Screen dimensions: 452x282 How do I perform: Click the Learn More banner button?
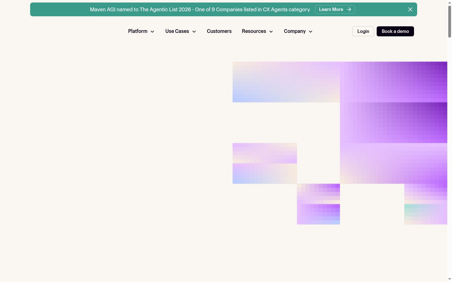(x=335, y=9)
